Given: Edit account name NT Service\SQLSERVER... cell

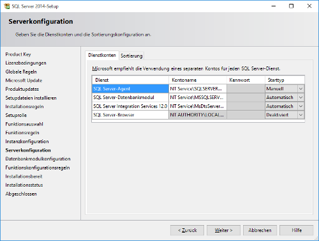Looking at the screenshot, I should (x=198, y=89).
